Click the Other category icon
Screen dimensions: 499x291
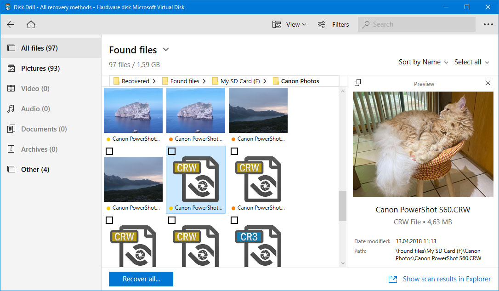tap(11, 169)
